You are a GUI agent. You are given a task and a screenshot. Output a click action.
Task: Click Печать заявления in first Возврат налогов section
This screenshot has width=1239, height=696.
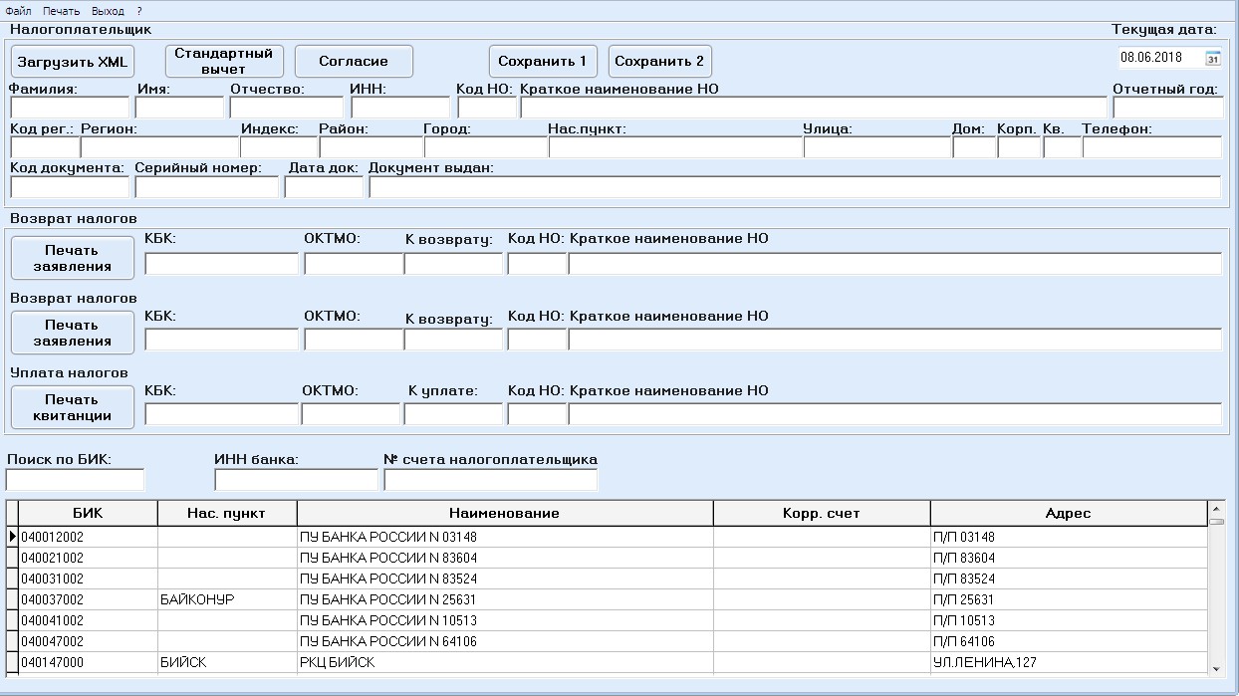72,258
